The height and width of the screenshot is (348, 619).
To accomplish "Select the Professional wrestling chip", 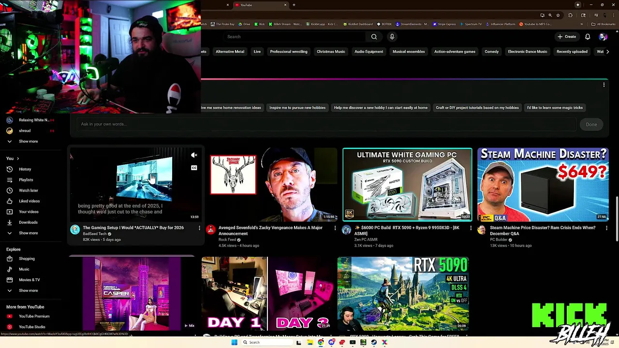I will pos(289,52).
